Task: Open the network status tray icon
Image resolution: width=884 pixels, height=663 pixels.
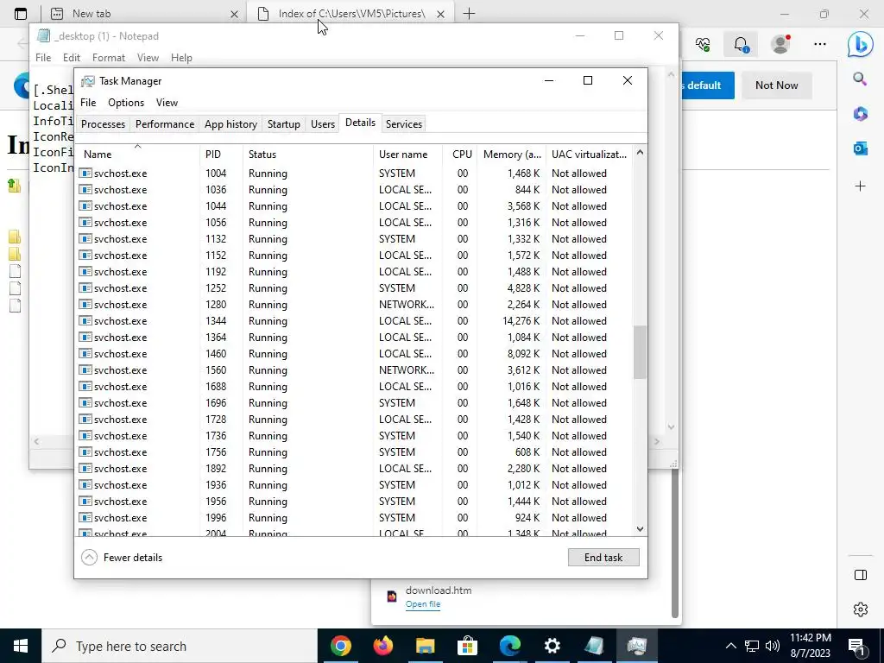Action: tap(752, 646)
